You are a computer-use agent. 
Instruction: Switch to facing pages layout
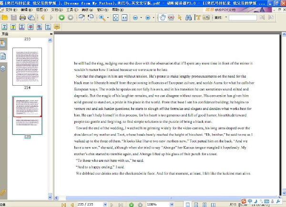(204, 205)
